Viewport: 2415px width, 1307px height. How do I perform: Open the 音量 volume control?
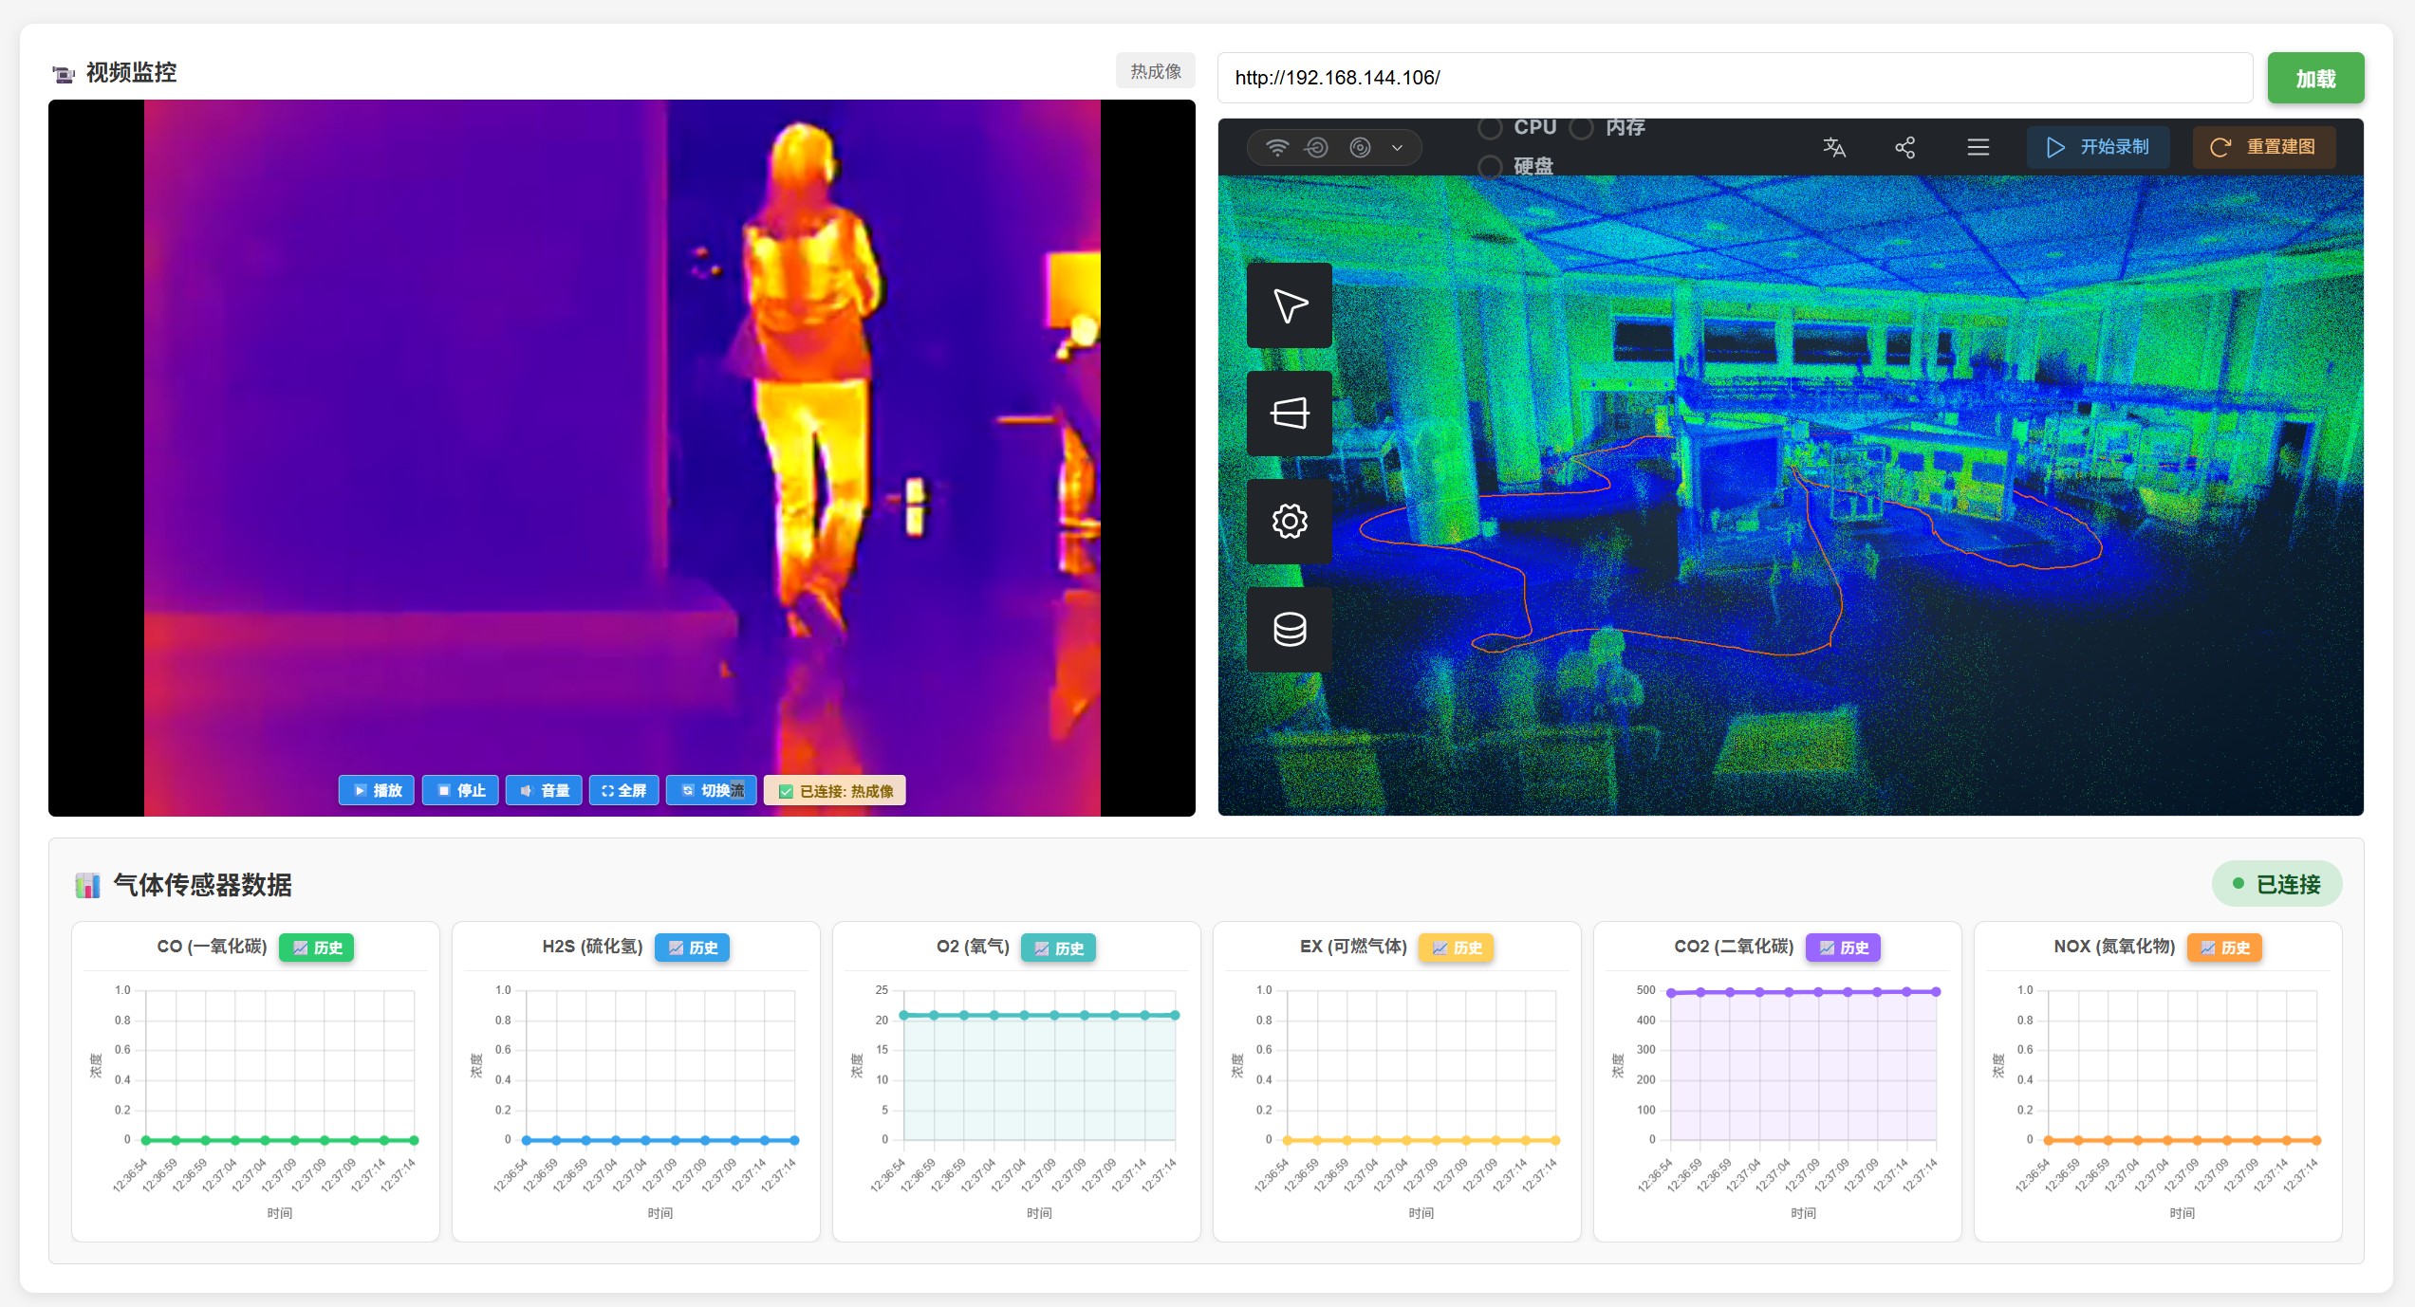pyautogui.click(x=544, y=790)
